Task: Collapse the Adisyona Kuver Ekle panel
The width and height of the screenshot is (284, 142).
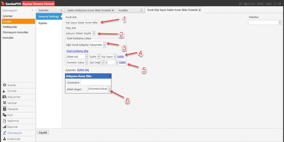Action: (x=109, y=76)
